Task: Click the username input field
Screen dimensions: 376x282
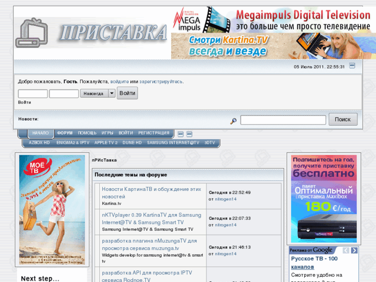Action: [x=33, y=94]
